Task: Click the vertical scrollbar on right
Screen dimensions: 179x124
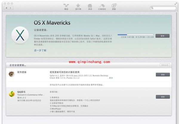Action: [177, 68]
